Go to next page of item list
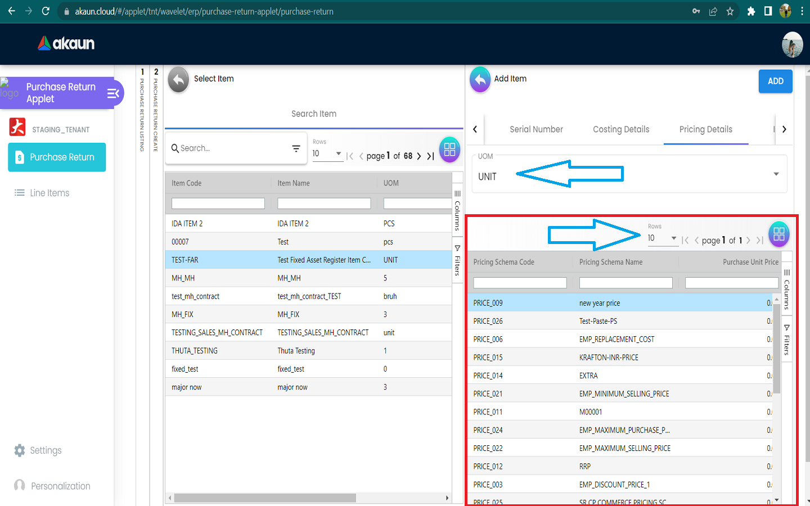 pos(419,156)
